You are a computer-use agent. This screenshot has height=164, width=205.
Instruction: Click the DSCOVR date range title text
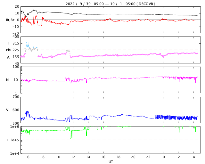(110, 4)
